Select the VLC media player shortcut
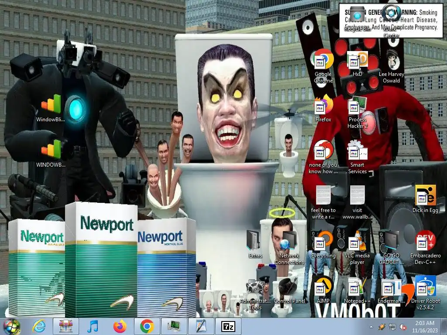Viewport: 447px width, 335px height. (357, 248)
